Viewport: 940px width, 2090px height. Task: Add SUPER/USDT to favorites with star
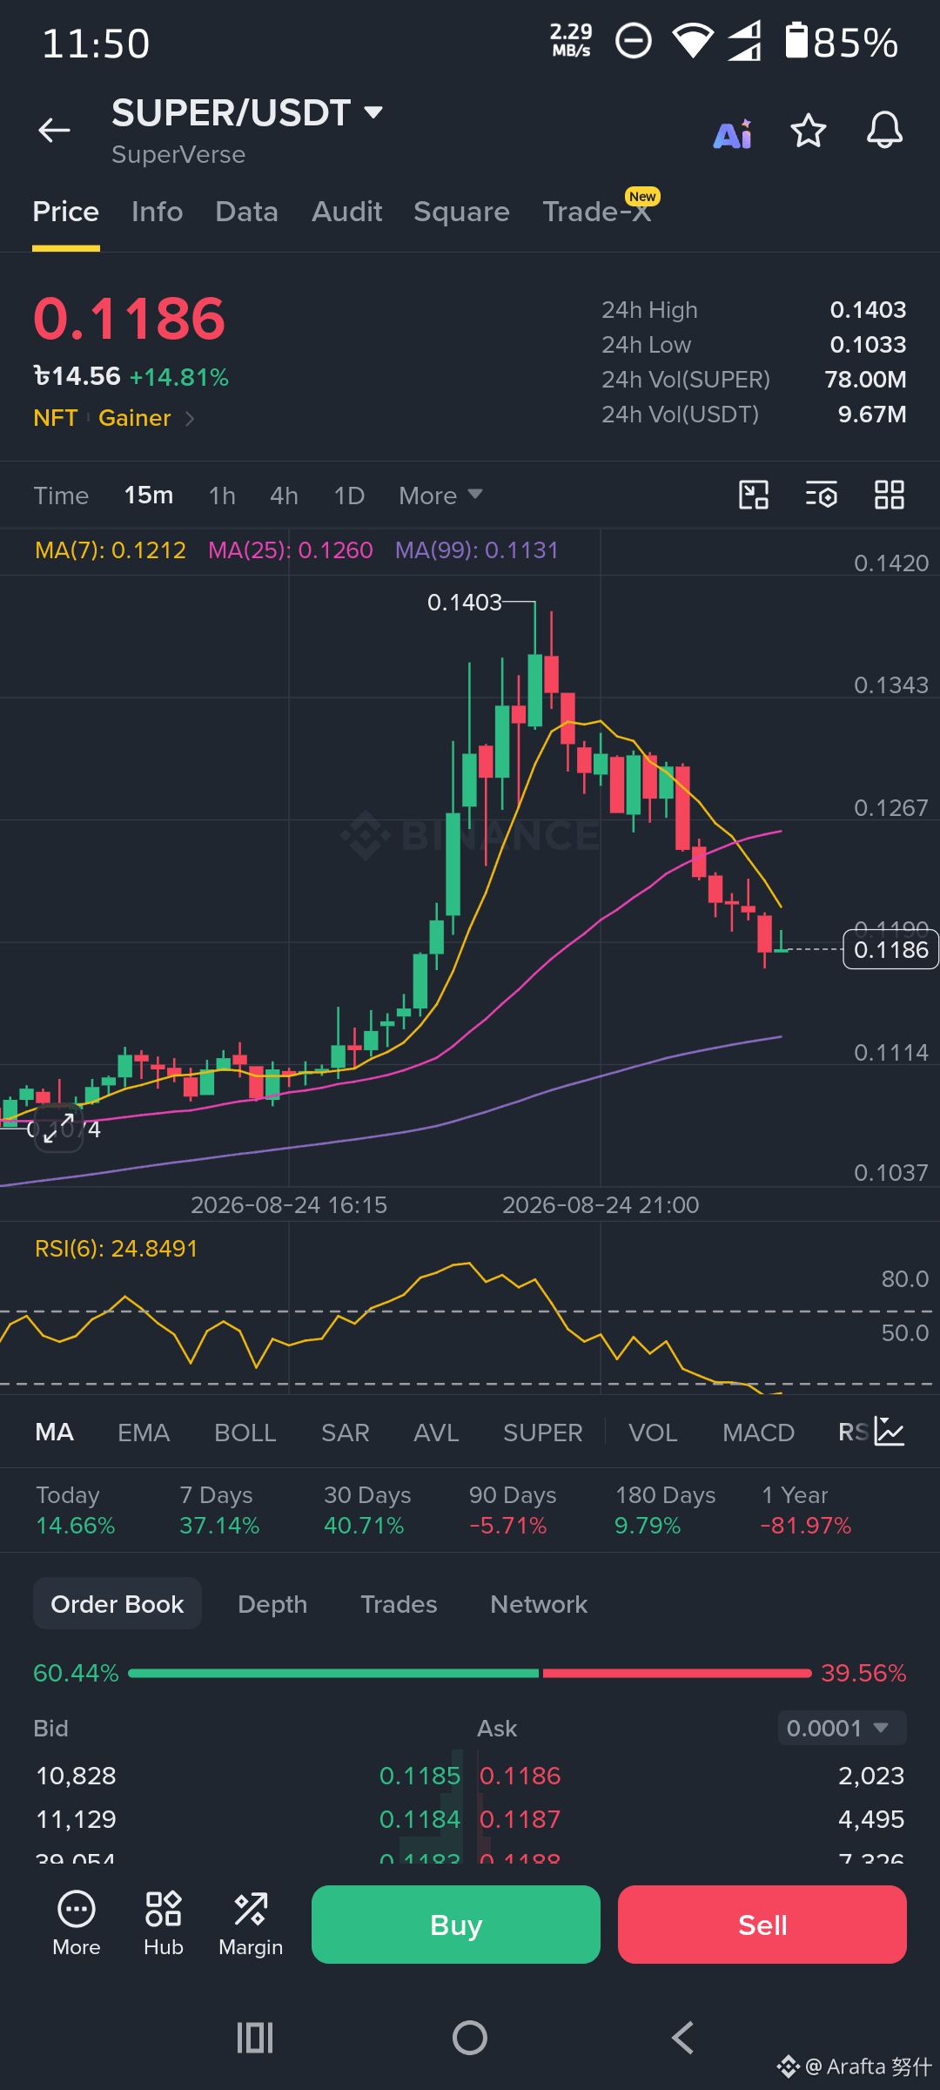(808, 131)
